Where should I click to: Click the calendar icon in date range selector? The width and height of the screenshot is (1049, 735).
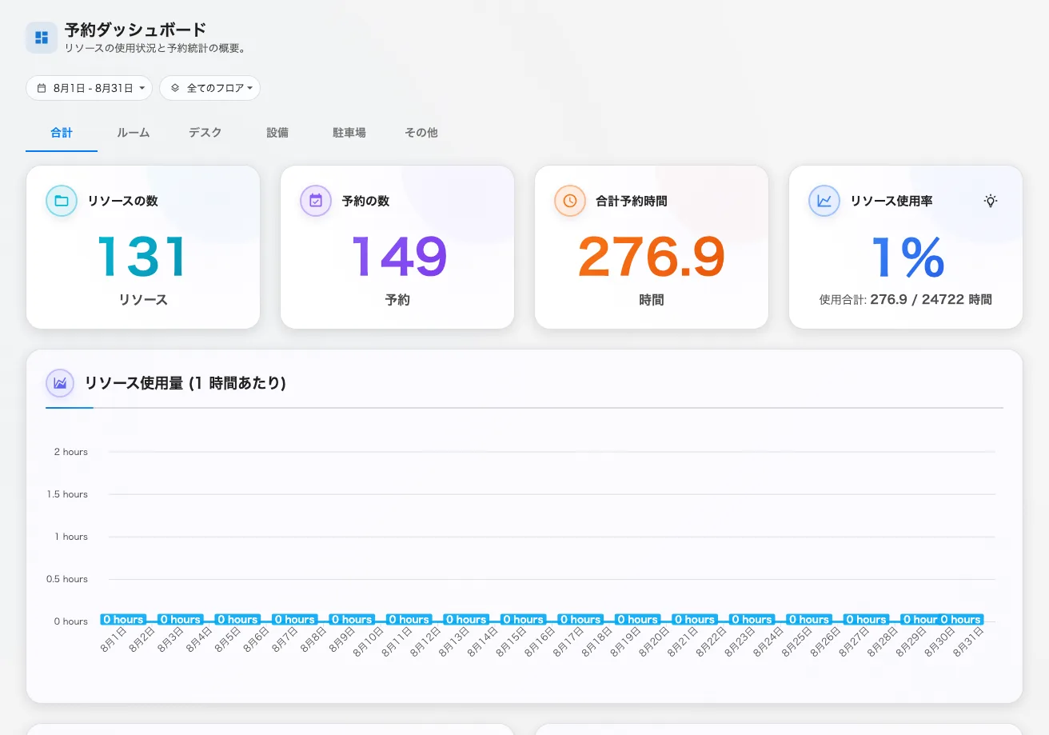click(42, 88)
